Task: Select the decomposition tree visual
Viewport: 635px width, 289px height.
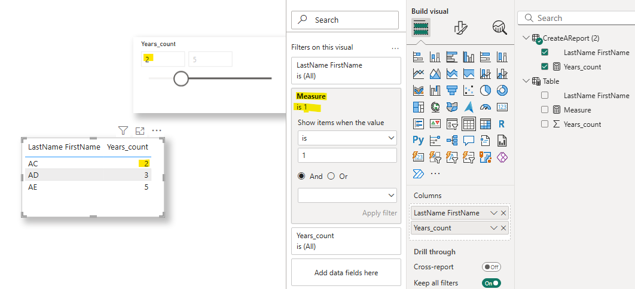Action: pos(452,140)
